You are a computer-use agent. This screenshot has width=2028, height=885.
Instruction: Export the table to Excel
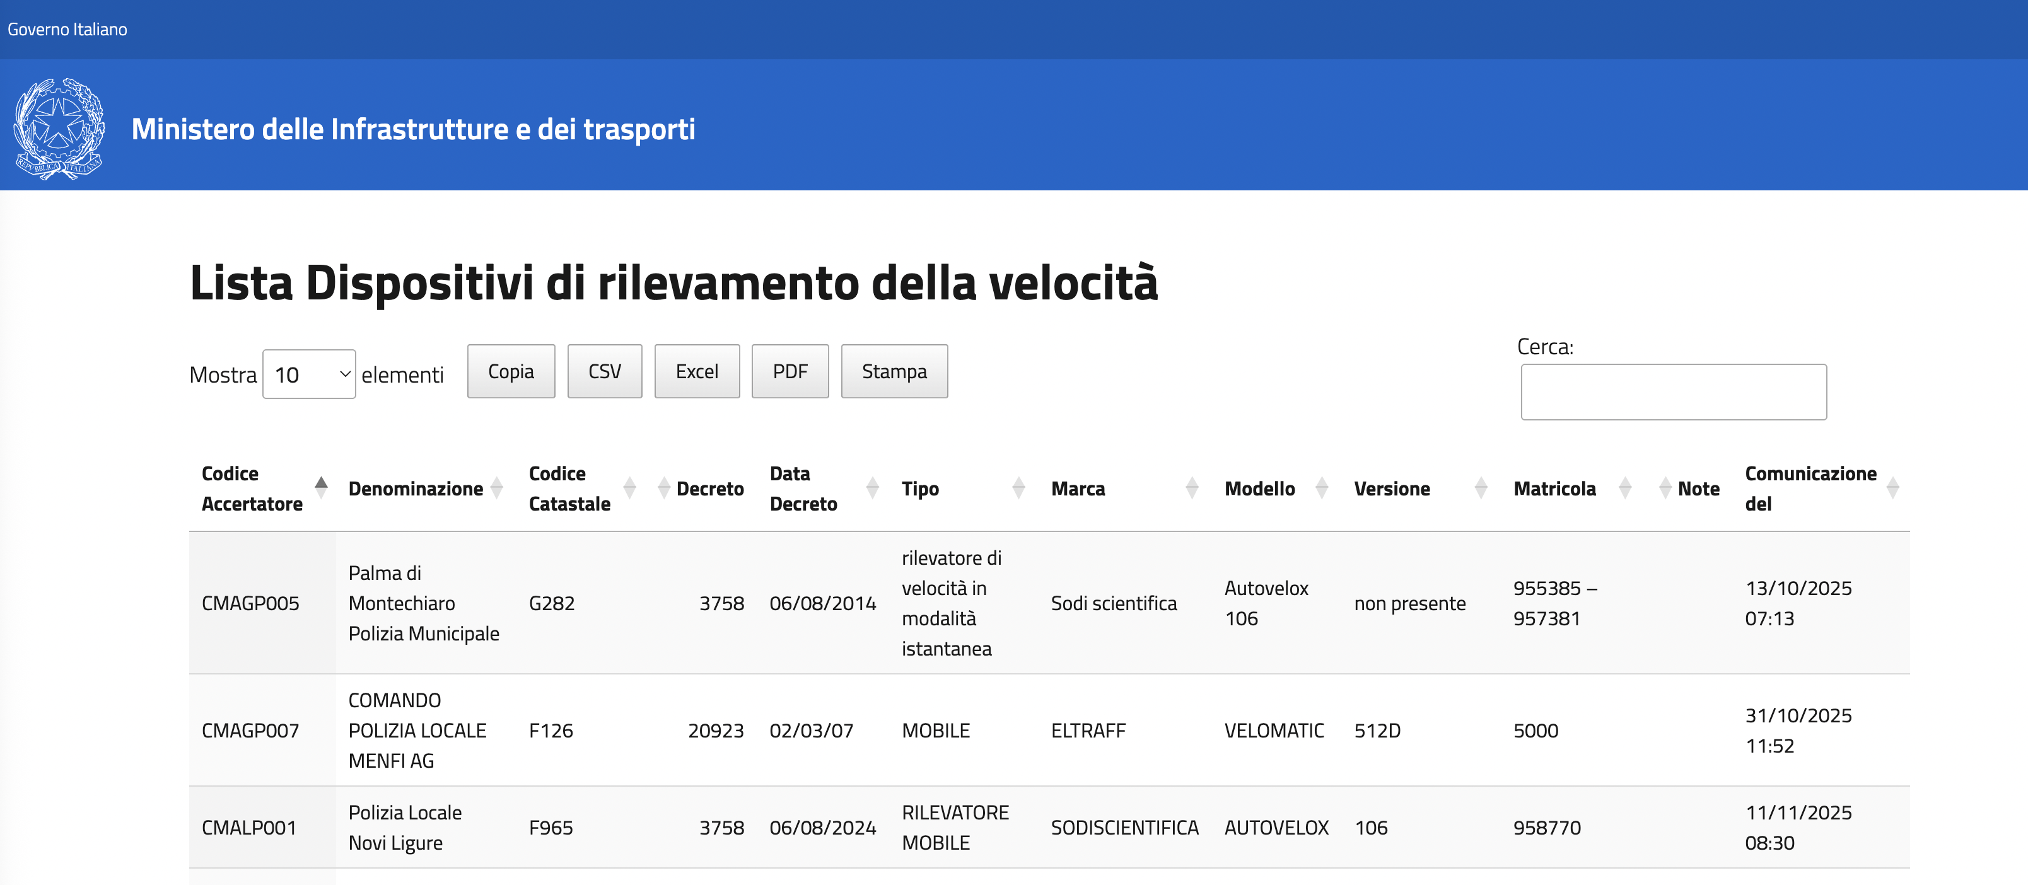pyautogui.click(x=697, y=371)
